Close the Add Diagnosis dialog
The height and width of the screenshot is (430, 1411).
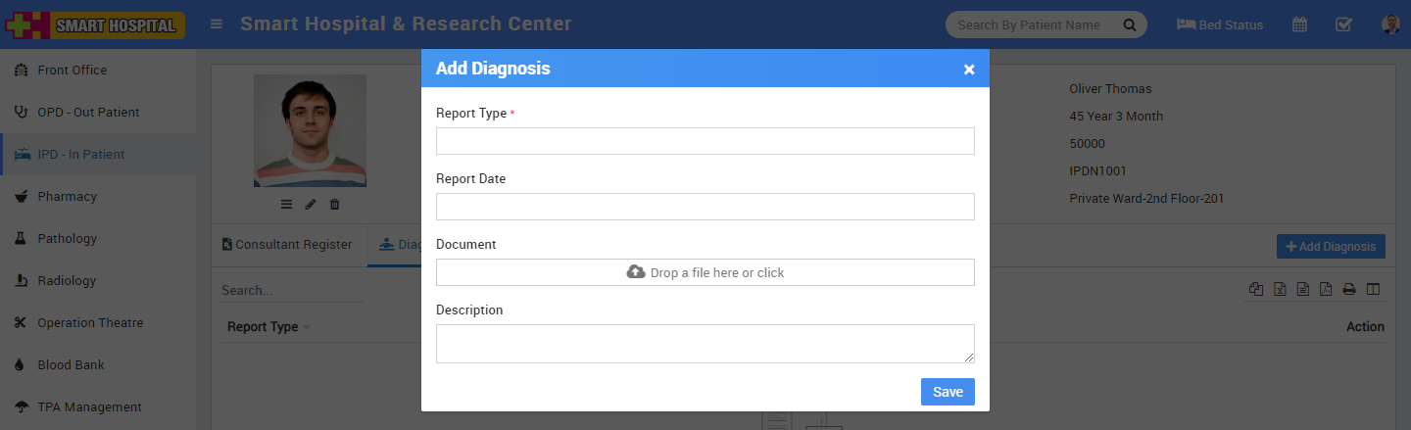[969, 70]
